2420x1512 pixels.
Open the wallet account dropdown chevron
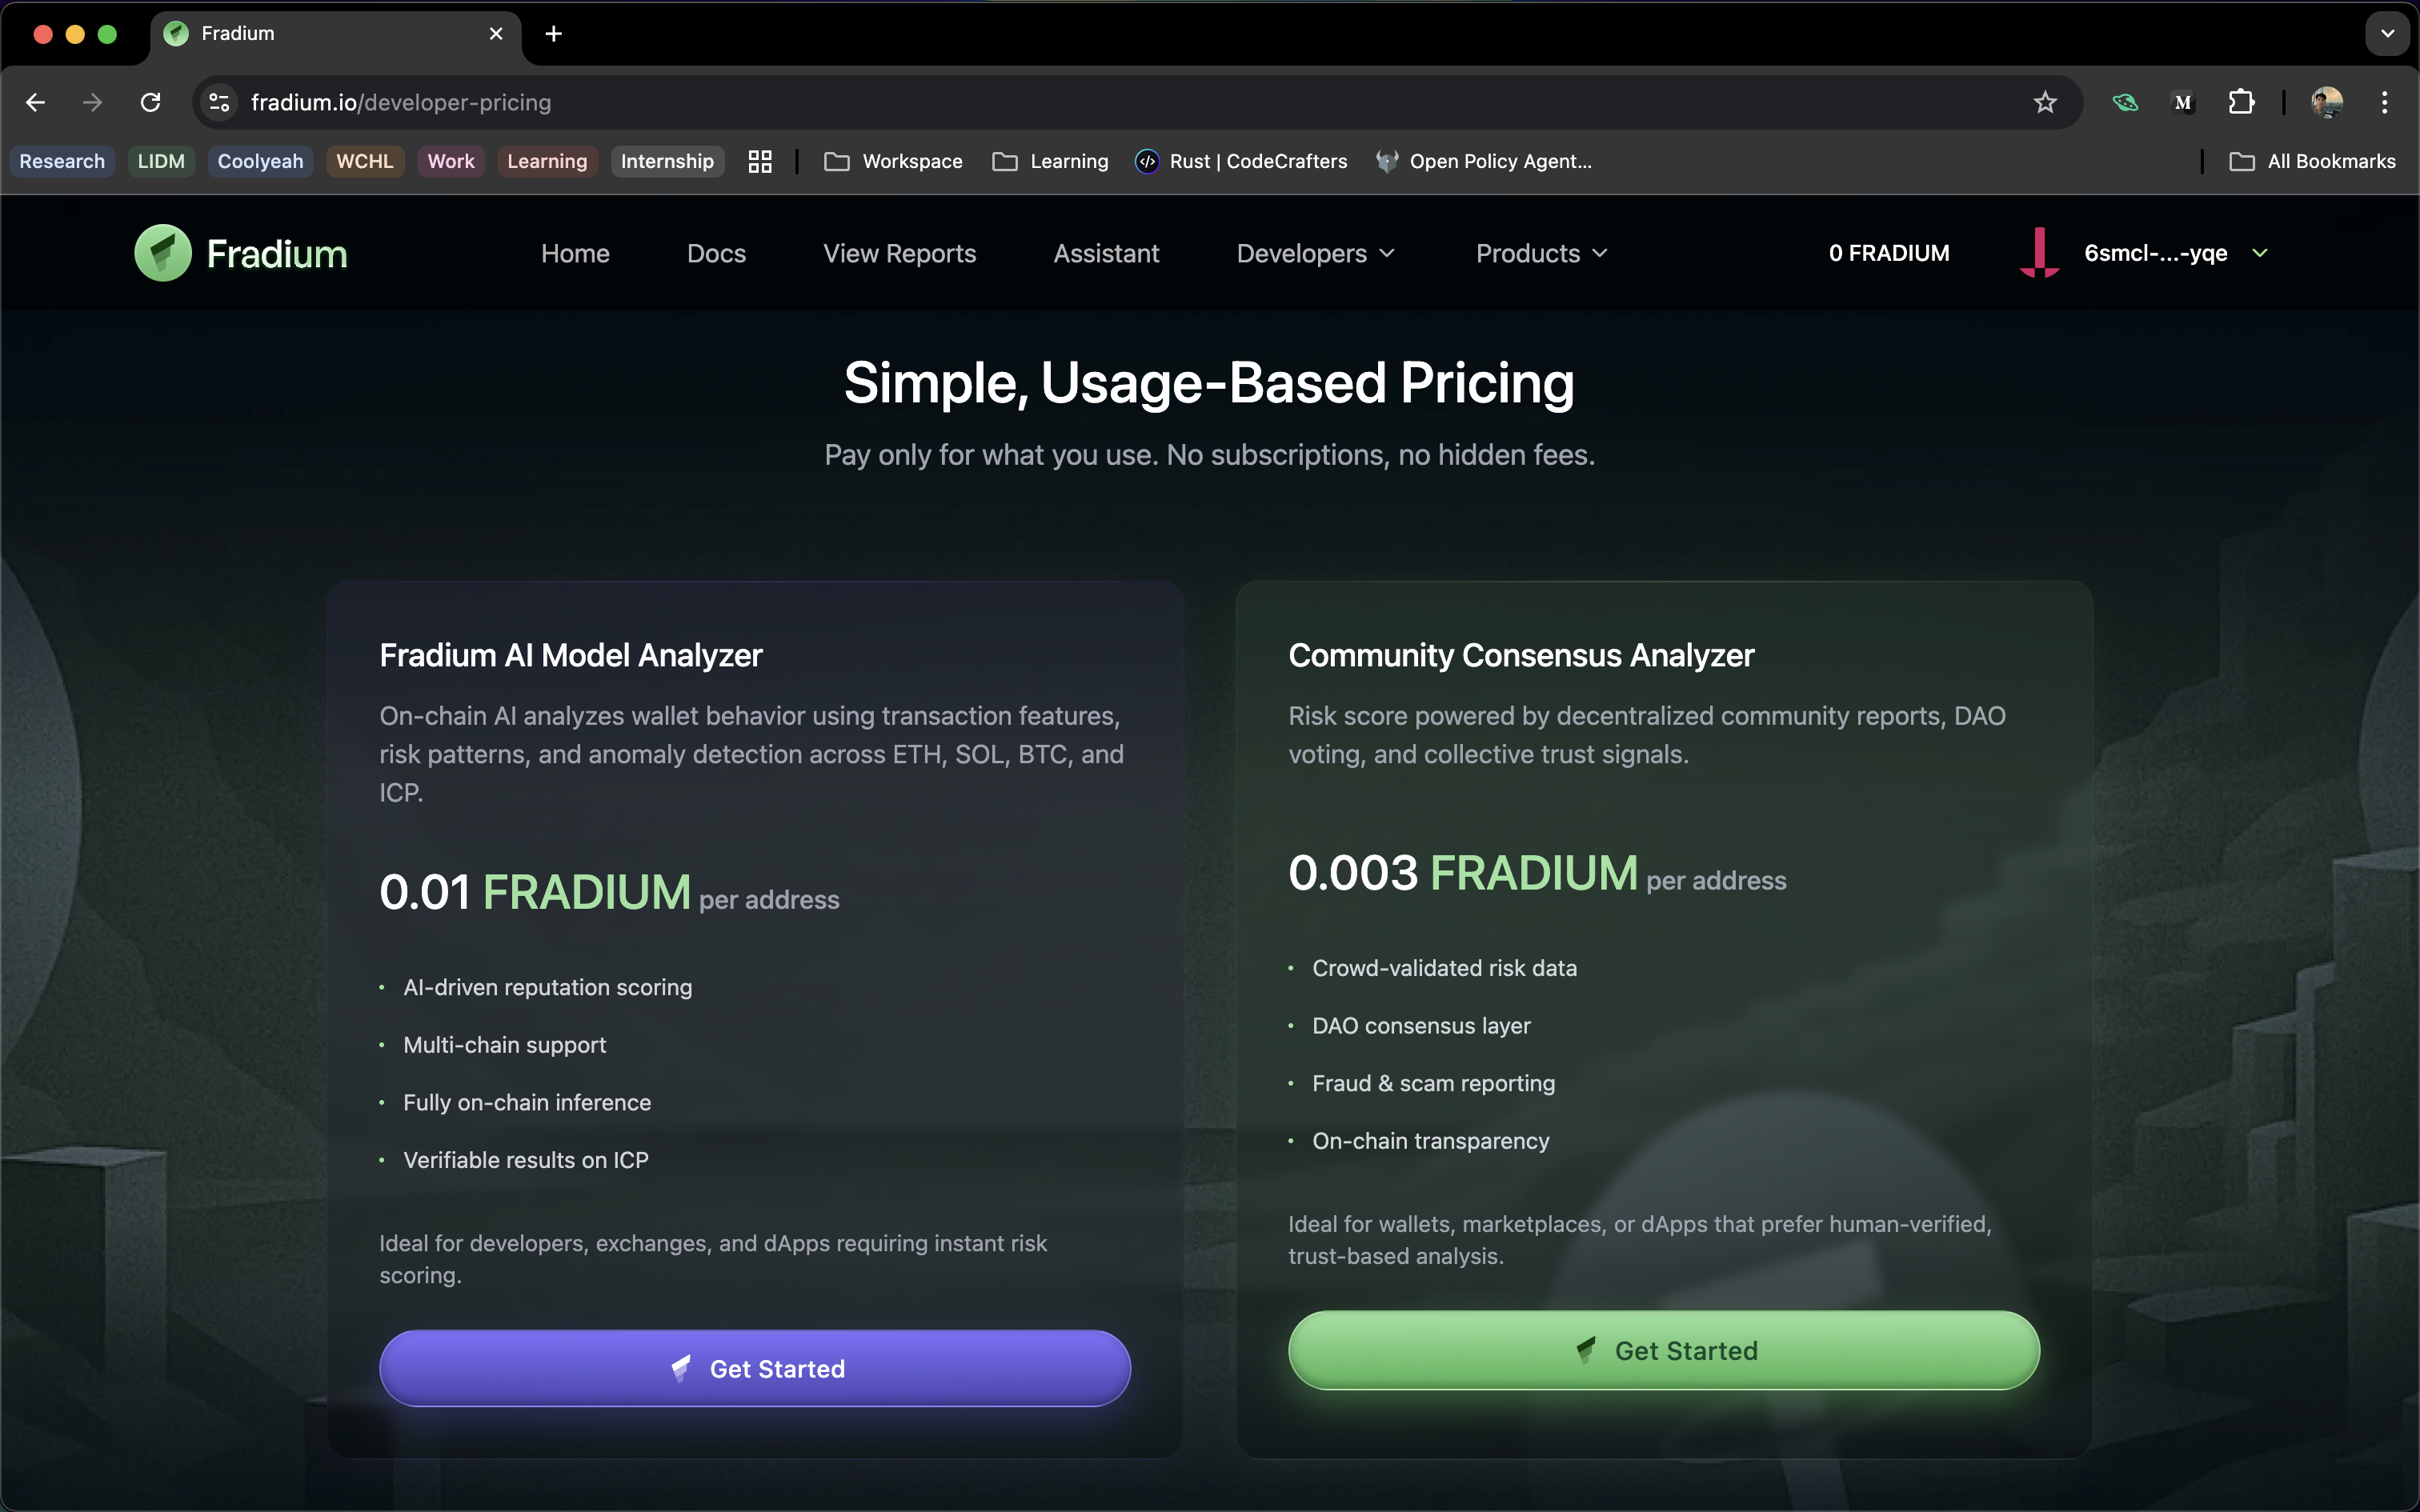click(x=2260, y=254)
